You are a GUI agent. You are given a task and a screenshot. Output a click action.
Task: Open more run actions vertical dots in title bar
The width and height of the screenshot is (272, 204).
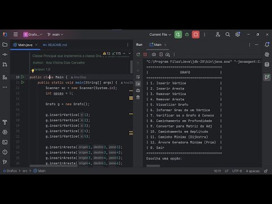(205, 35)
